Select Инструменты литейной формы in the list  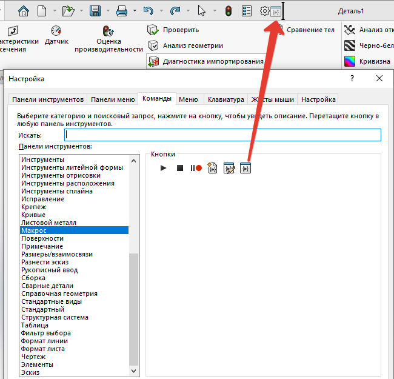74,167
